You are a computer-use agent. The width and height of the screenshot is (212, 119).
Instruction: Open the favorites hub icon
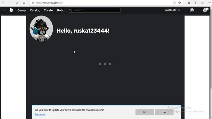[x=189, y=3]
